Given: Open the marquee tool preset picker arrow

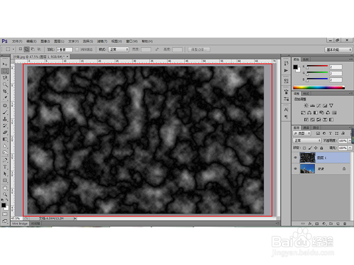Looking at the screenshot, I should [x=13, y=49].
